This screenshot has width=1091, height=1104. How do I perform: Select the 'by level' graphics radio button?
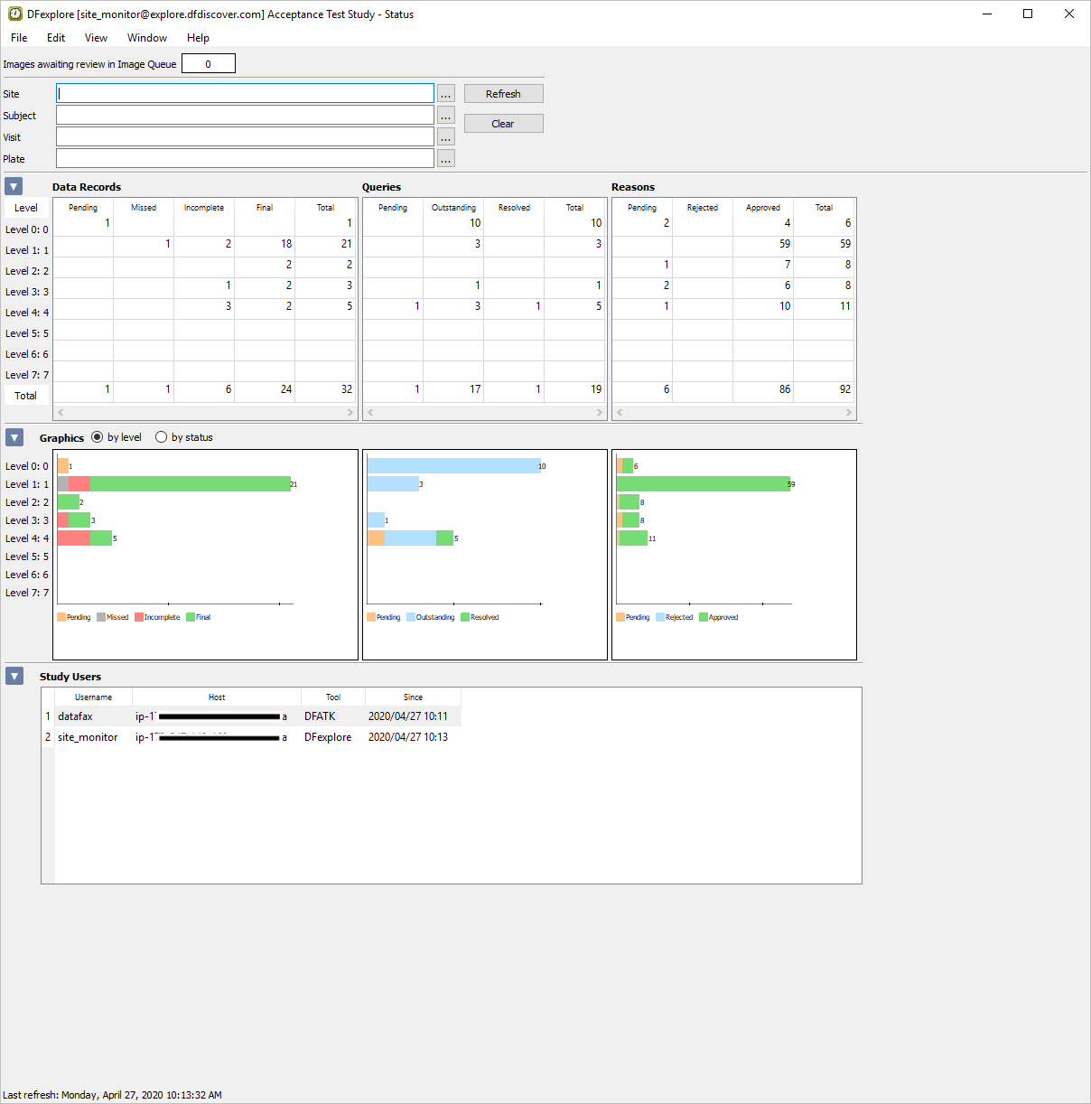[98, 437]
